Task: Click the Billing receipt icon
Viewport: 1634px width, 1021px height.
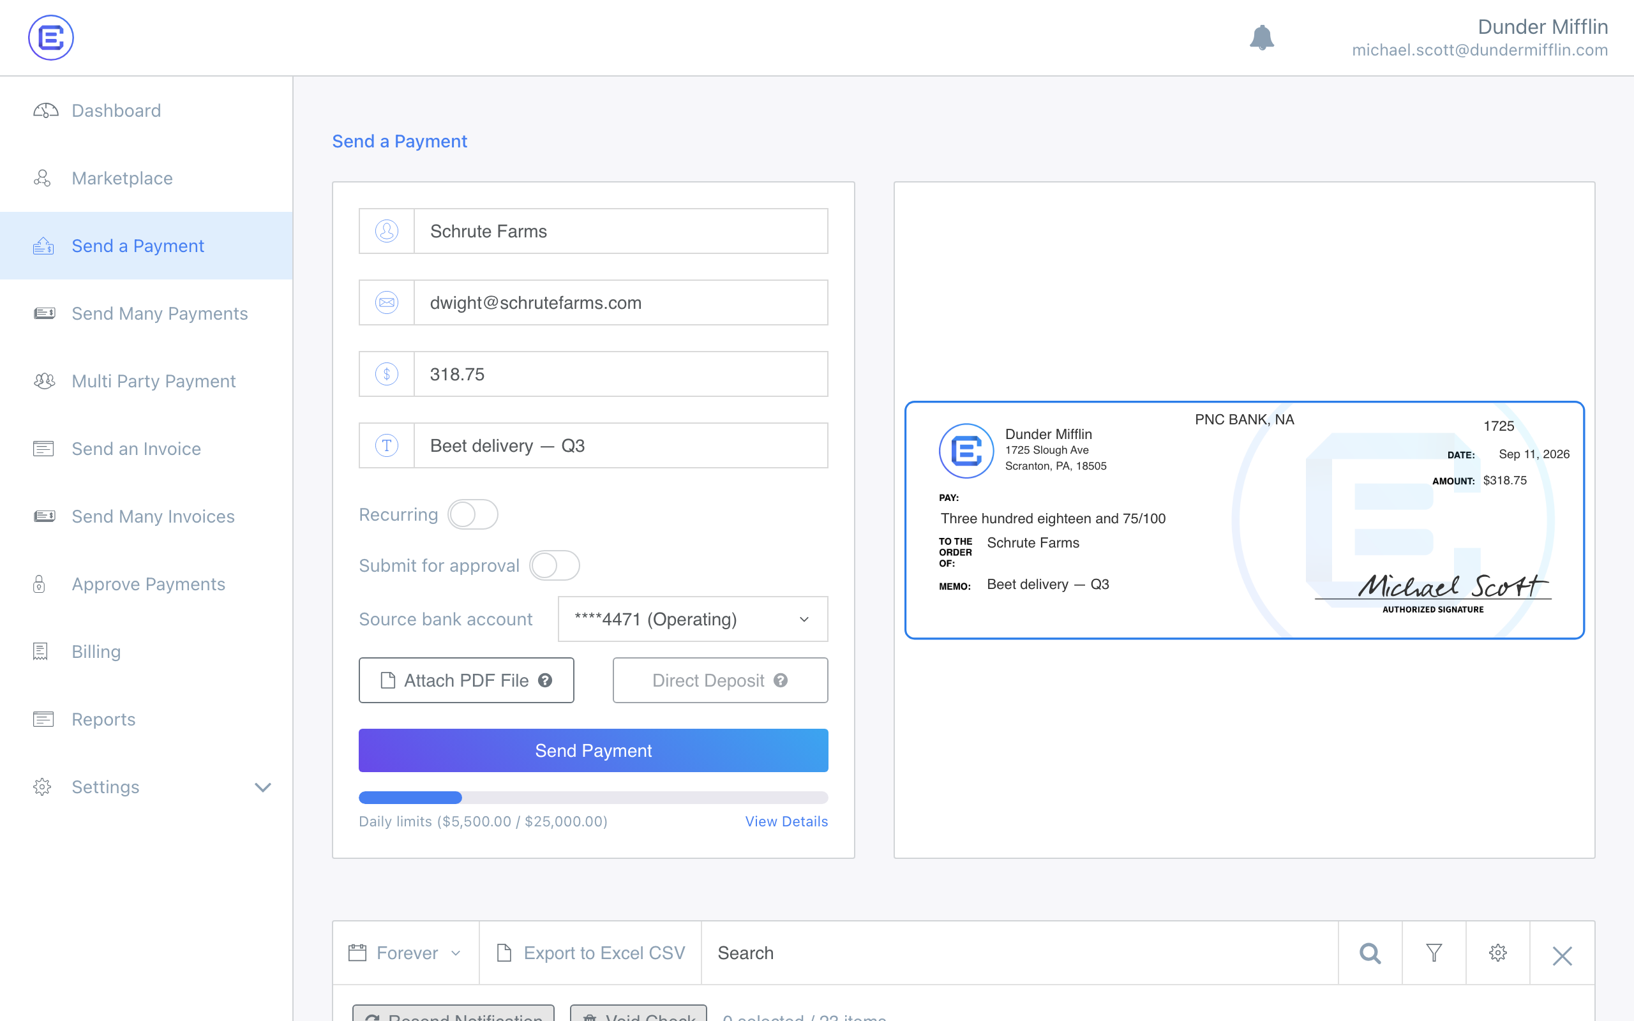Action: coord(40,651)
